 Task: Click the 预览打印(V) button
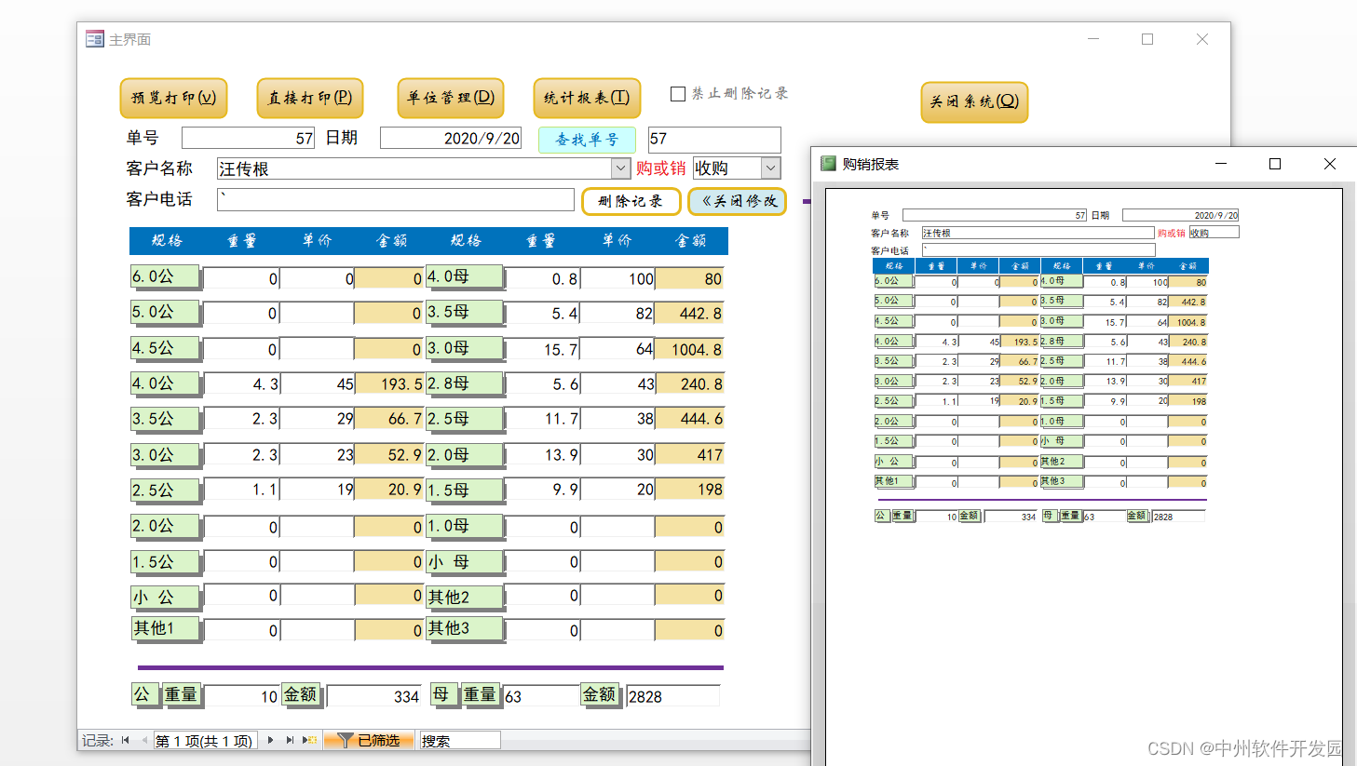174,98
